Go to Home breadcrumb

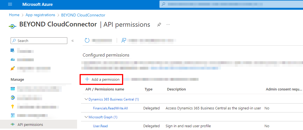click(x=14, y=15)
